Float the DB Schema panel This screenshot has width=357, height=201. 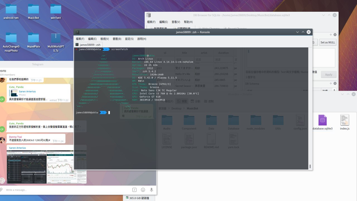(331, 83)
